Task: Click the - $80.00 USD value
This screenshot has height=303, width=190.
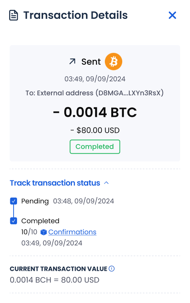Action: point(95,130)
